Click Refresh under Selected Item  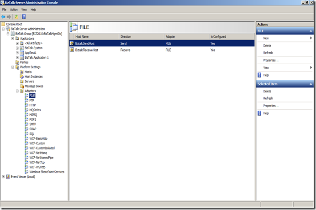pyautogui.click(x=268, y=98)
